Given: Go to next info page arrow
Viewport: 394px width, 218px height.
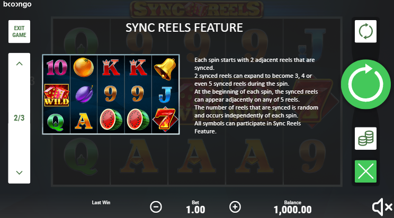Looking at the screenshot, I should (19, 172).
